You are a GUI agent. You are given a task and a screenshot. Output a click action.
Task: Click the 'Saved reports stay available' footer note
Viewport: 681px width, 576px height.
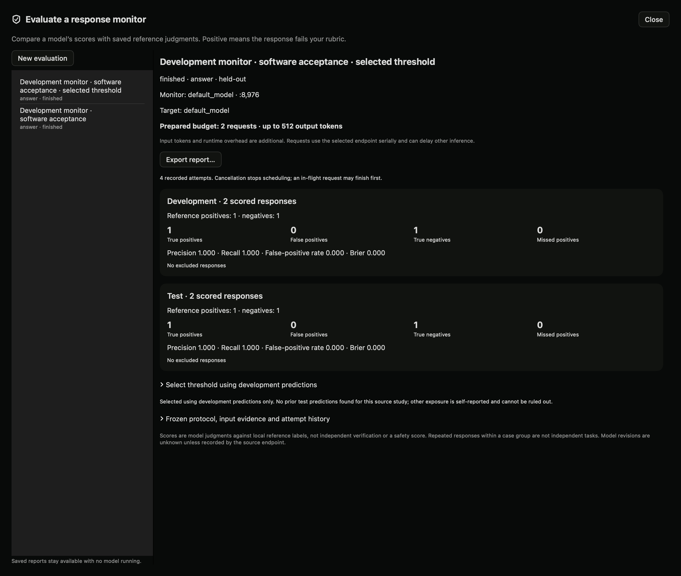click(76, 561)
